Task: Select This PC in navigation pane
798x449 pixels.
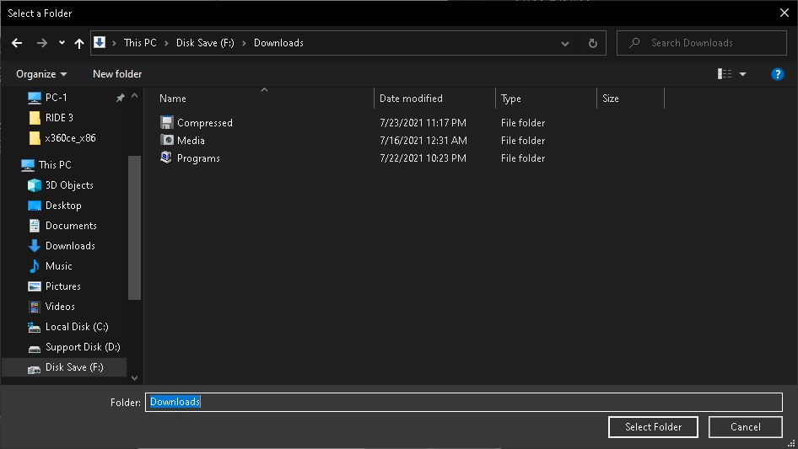Action: 55,165
